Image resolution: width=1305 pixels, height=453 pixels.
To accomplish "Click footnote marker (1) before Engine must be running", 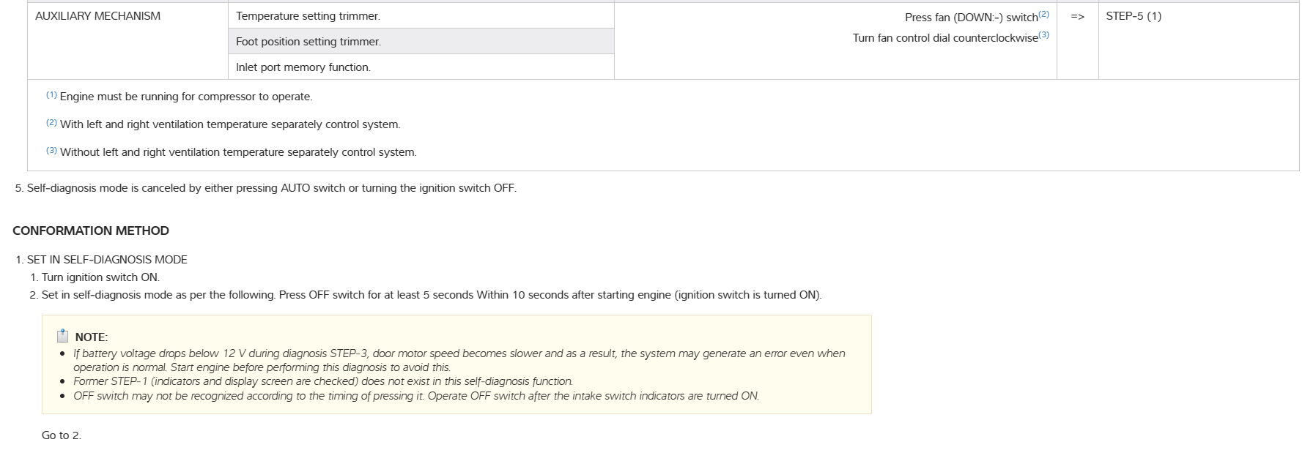I will [51, 95].
